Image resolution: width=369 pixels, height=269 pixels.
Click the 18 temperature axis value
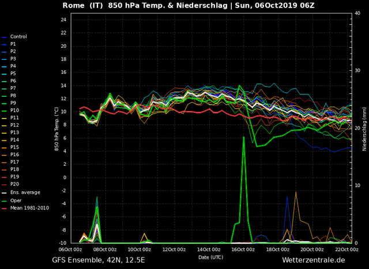coord(64,59)
